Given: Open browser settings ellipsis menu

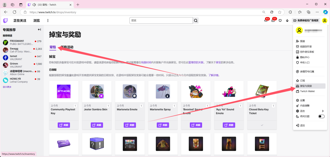Looking at the screenshot, I should tap(317, 12).
